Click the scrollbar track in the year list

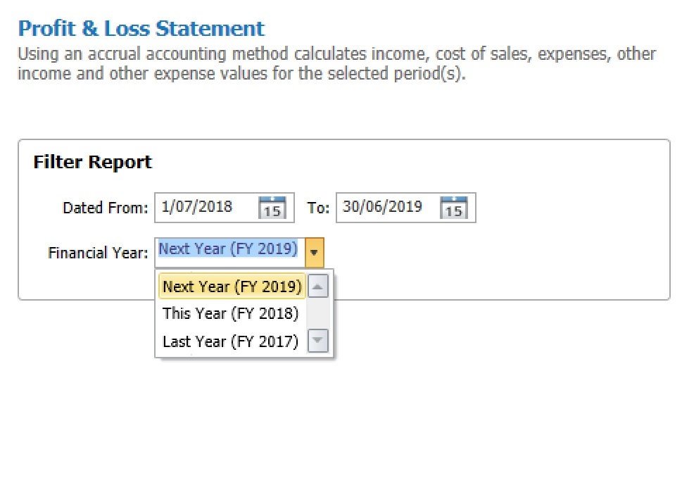318,313
